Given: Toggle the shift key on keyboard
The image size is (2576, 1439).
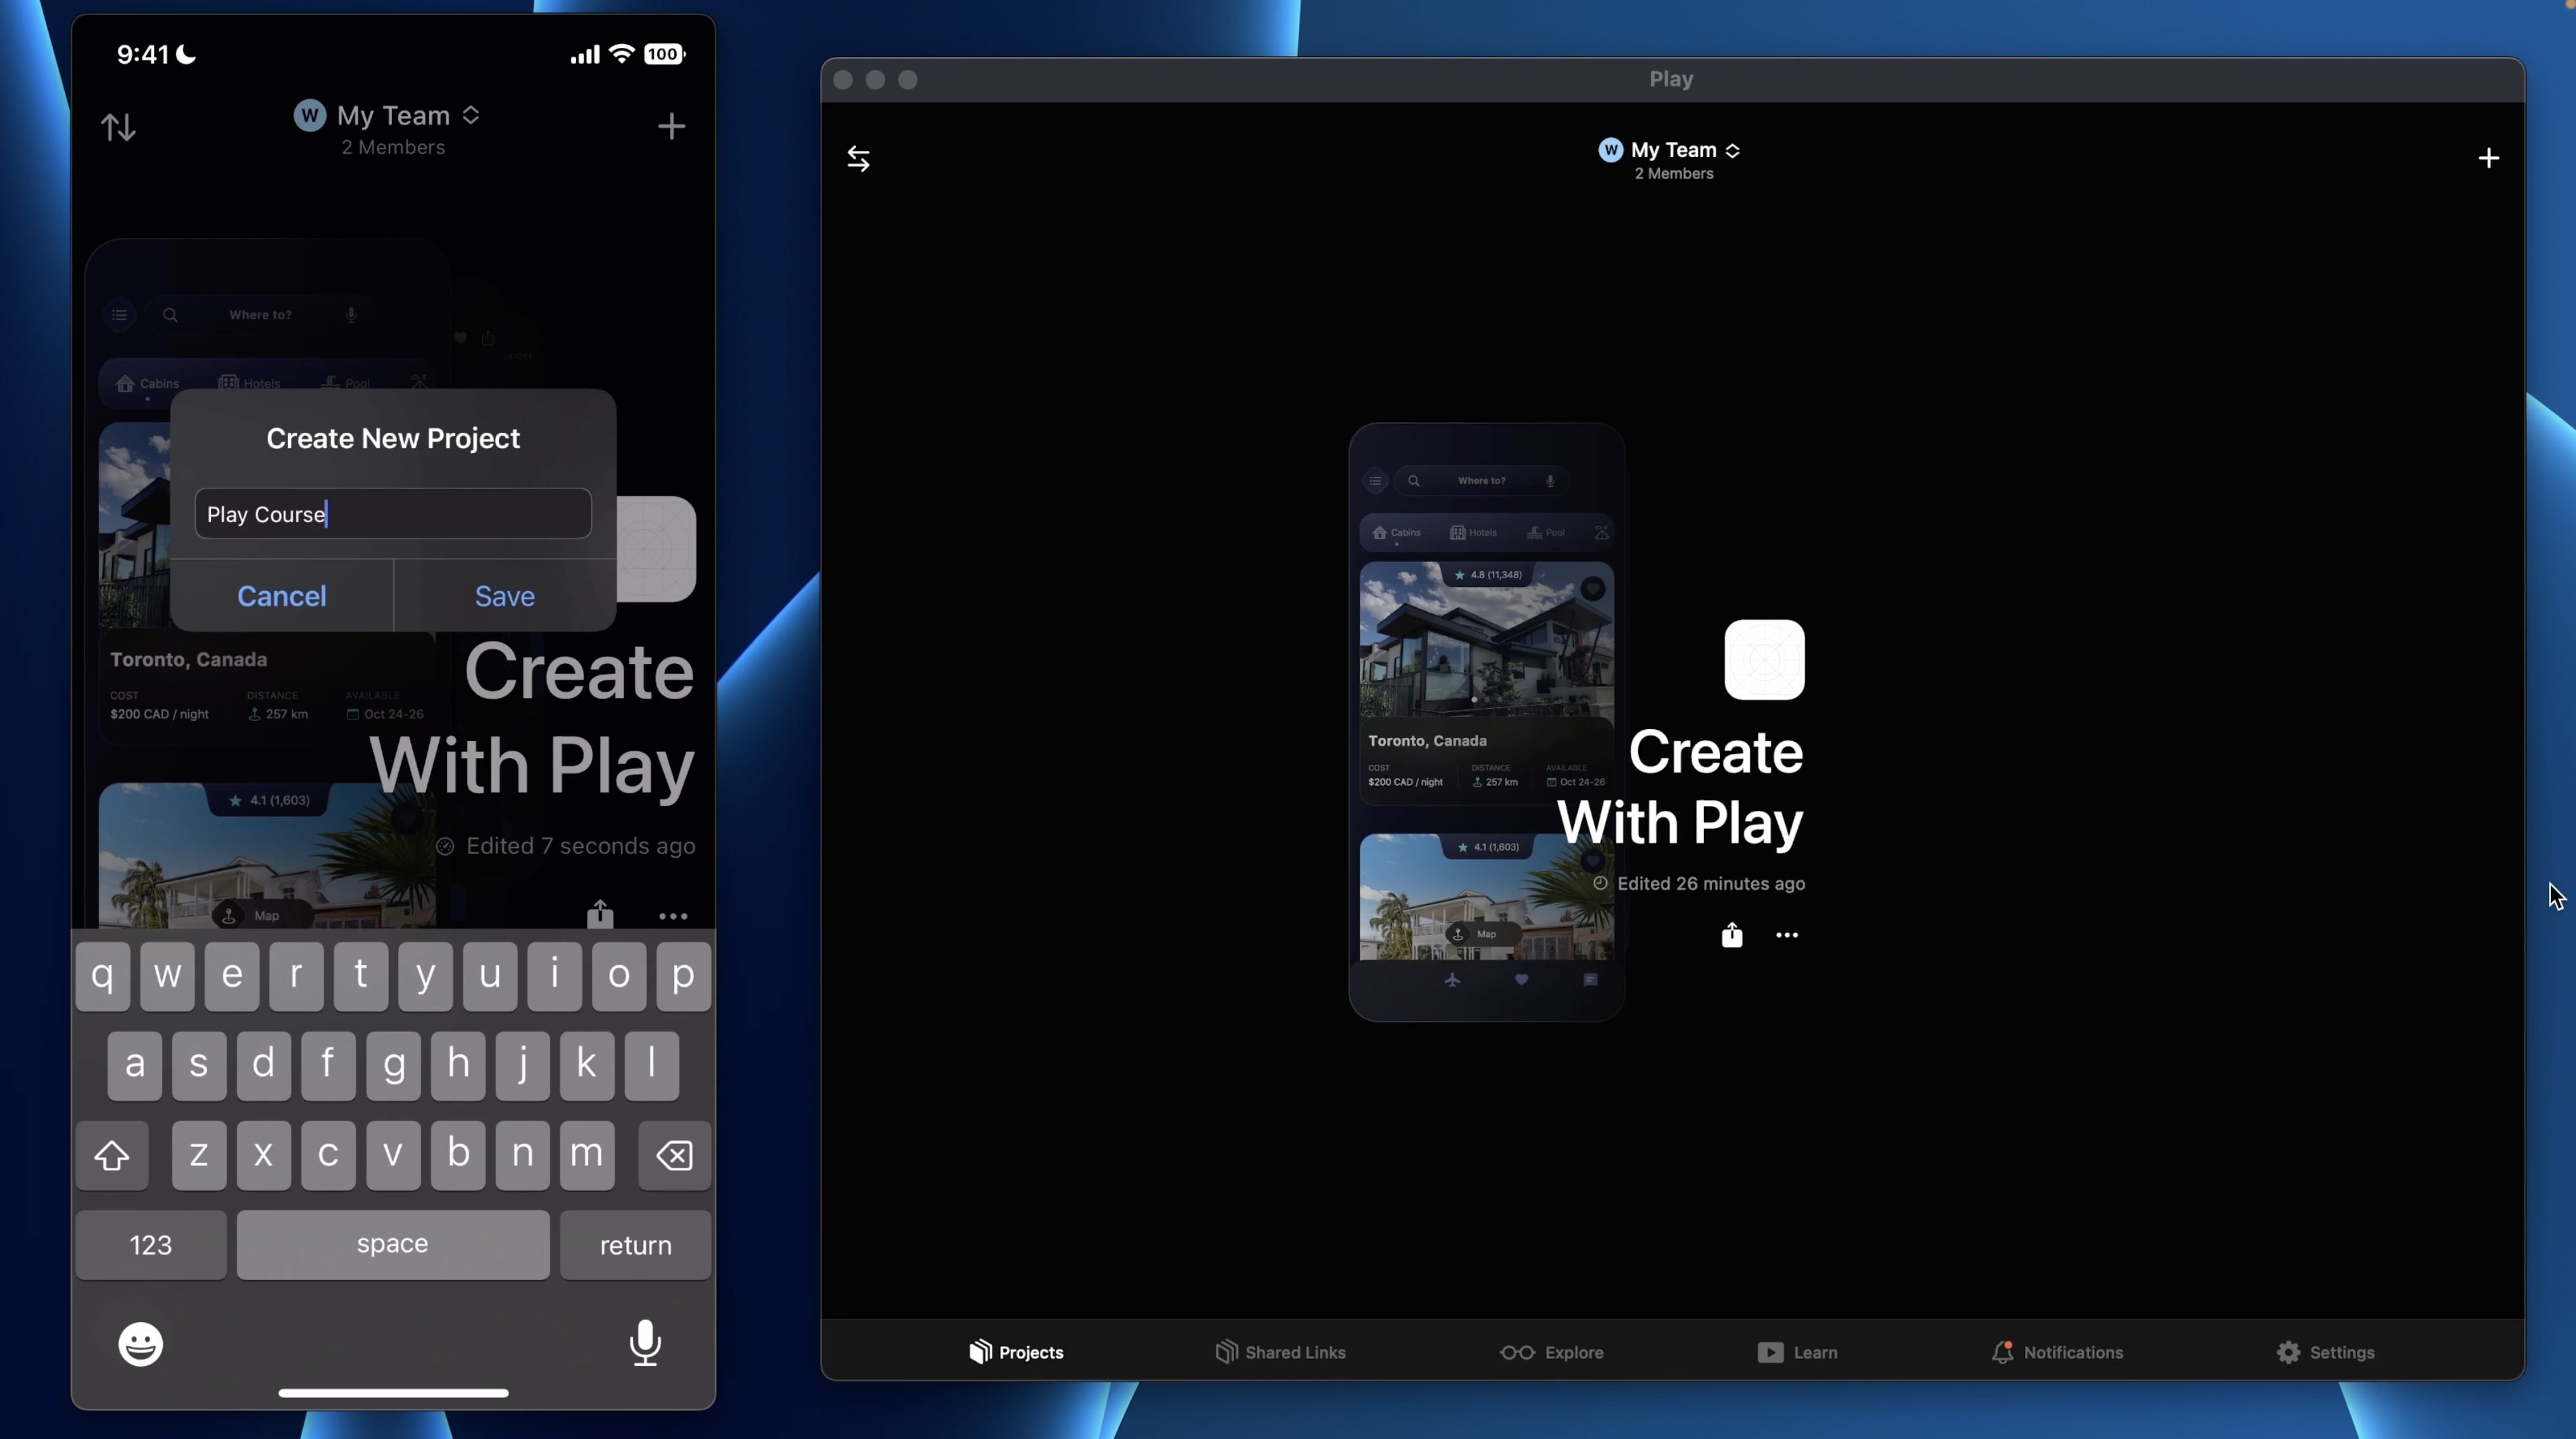Looking at the screenshot, I should tap(112, 1155).
